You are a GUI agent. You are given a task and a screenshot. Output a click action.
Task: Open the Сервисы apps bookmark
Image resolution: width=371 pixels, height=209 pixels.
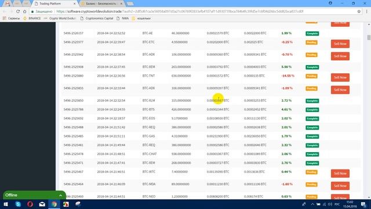(12, 18)
